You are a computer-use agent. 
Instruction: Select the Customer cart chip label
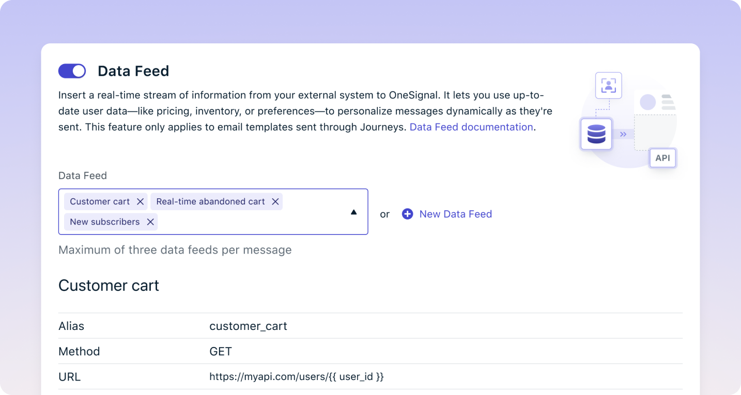100,201
